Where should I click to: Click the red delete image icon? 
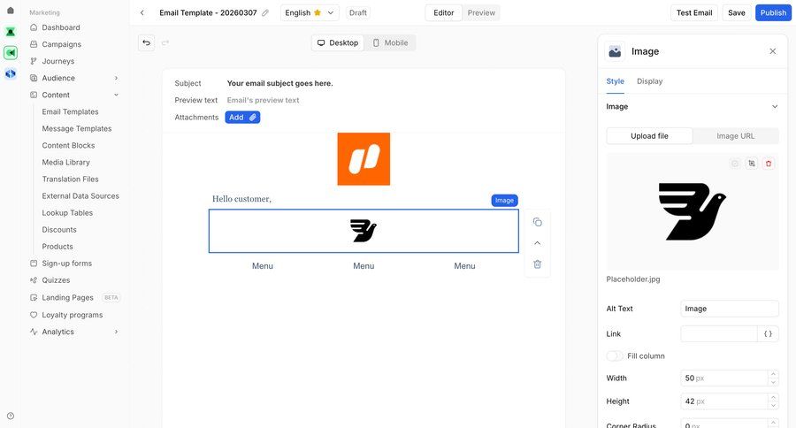pyautogui.click(x=768, y=164)
